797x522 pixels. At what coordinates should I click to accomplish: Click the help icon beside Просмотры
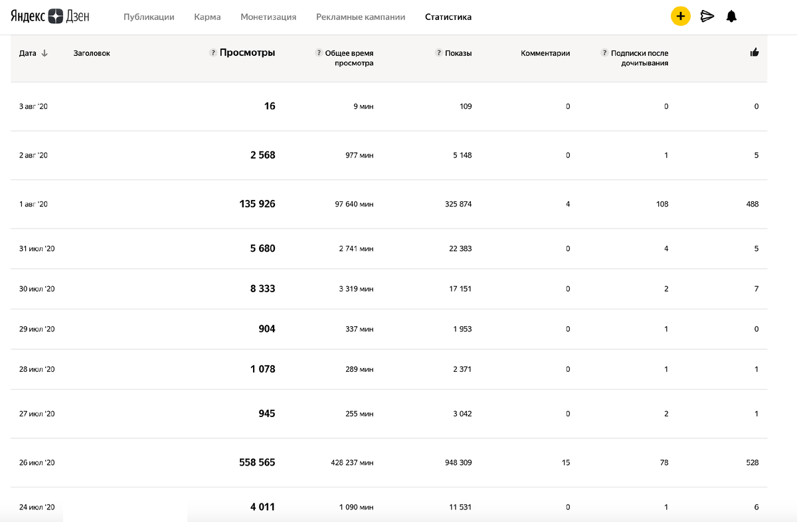213,53
